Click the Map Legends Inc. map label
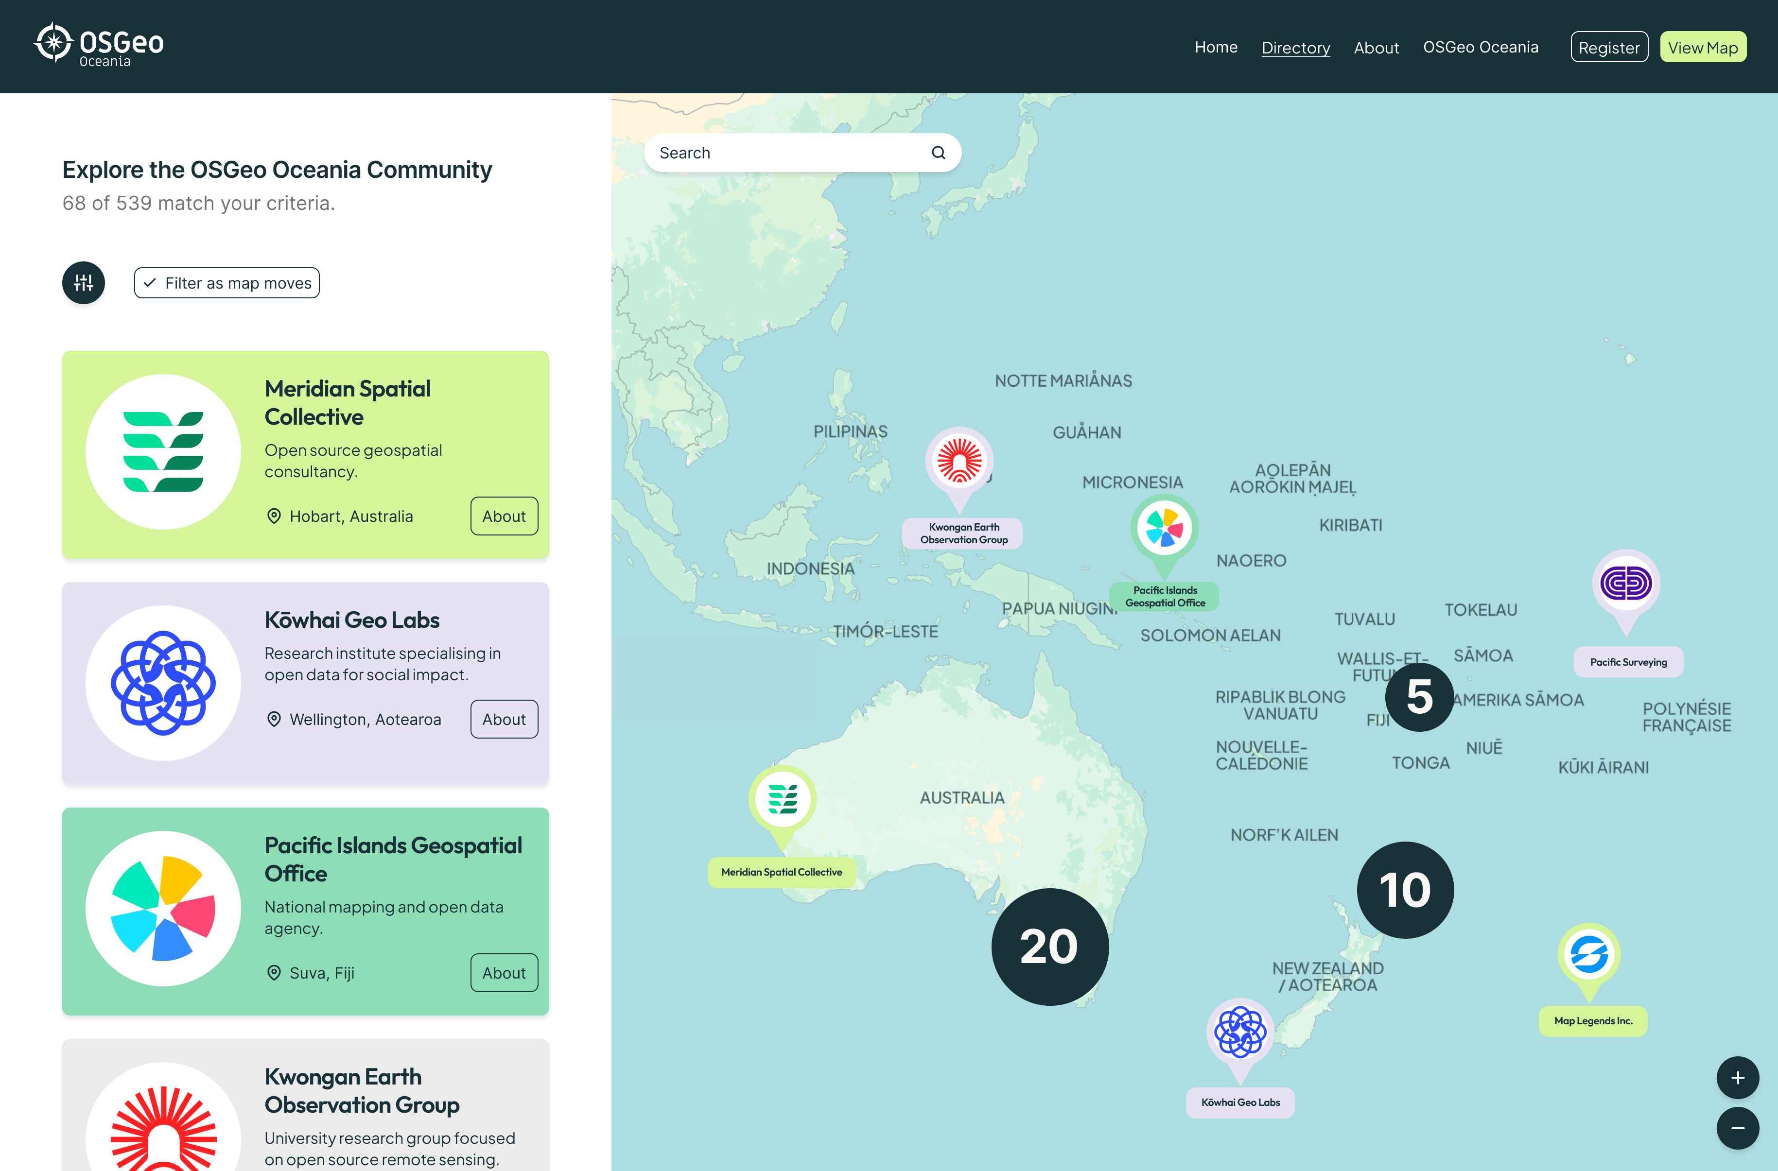1778x1171 pixels. [1593, 1021]
